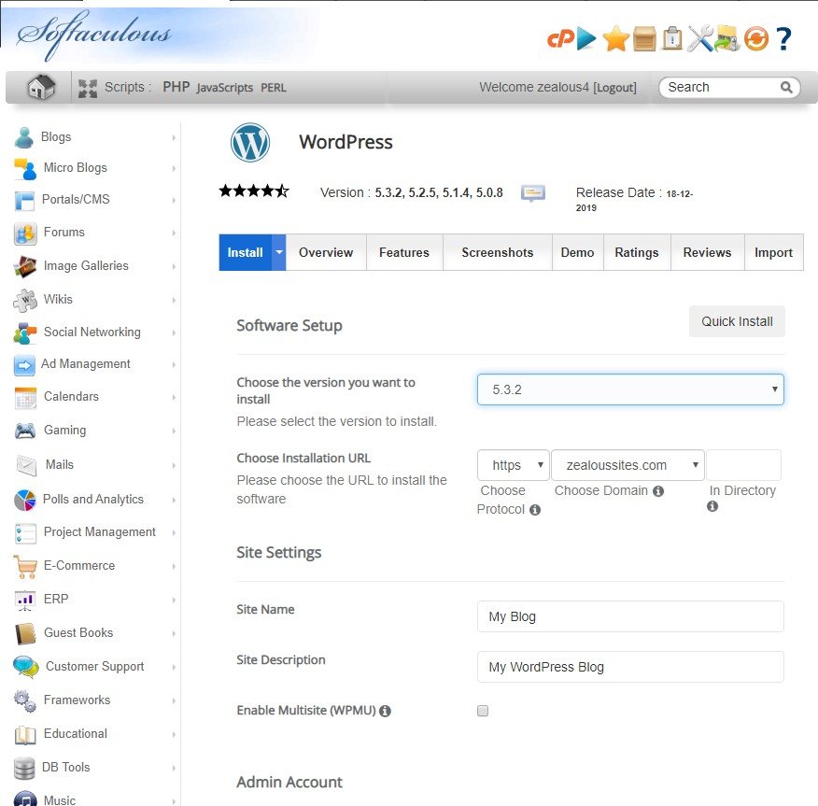
Task: Open the Install tab dropdown arrow
Action: coord(279,252)
